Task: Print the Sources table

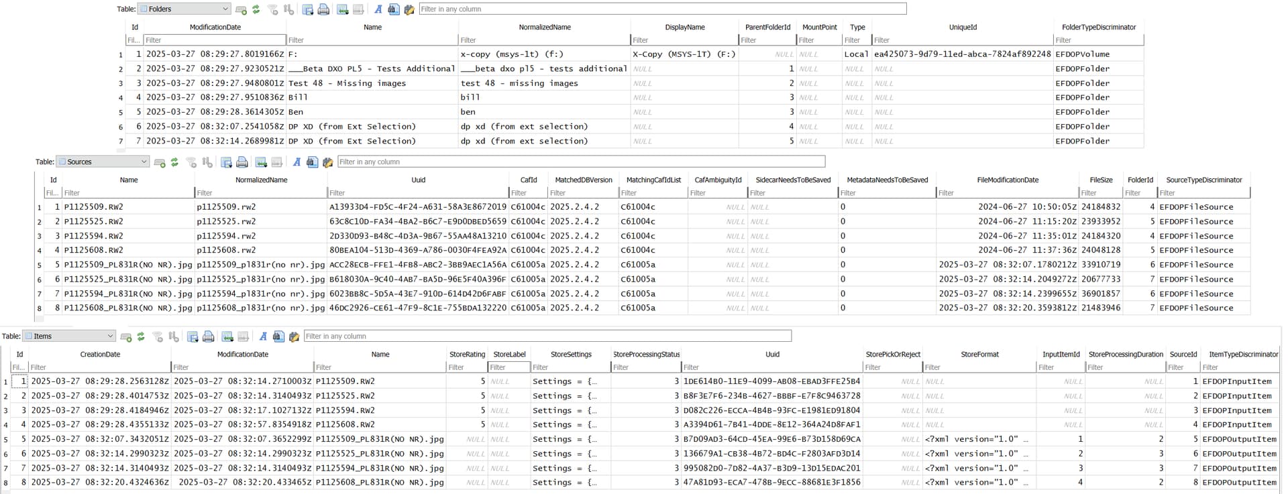Action: pyautogui.click(x=242, y=162)
